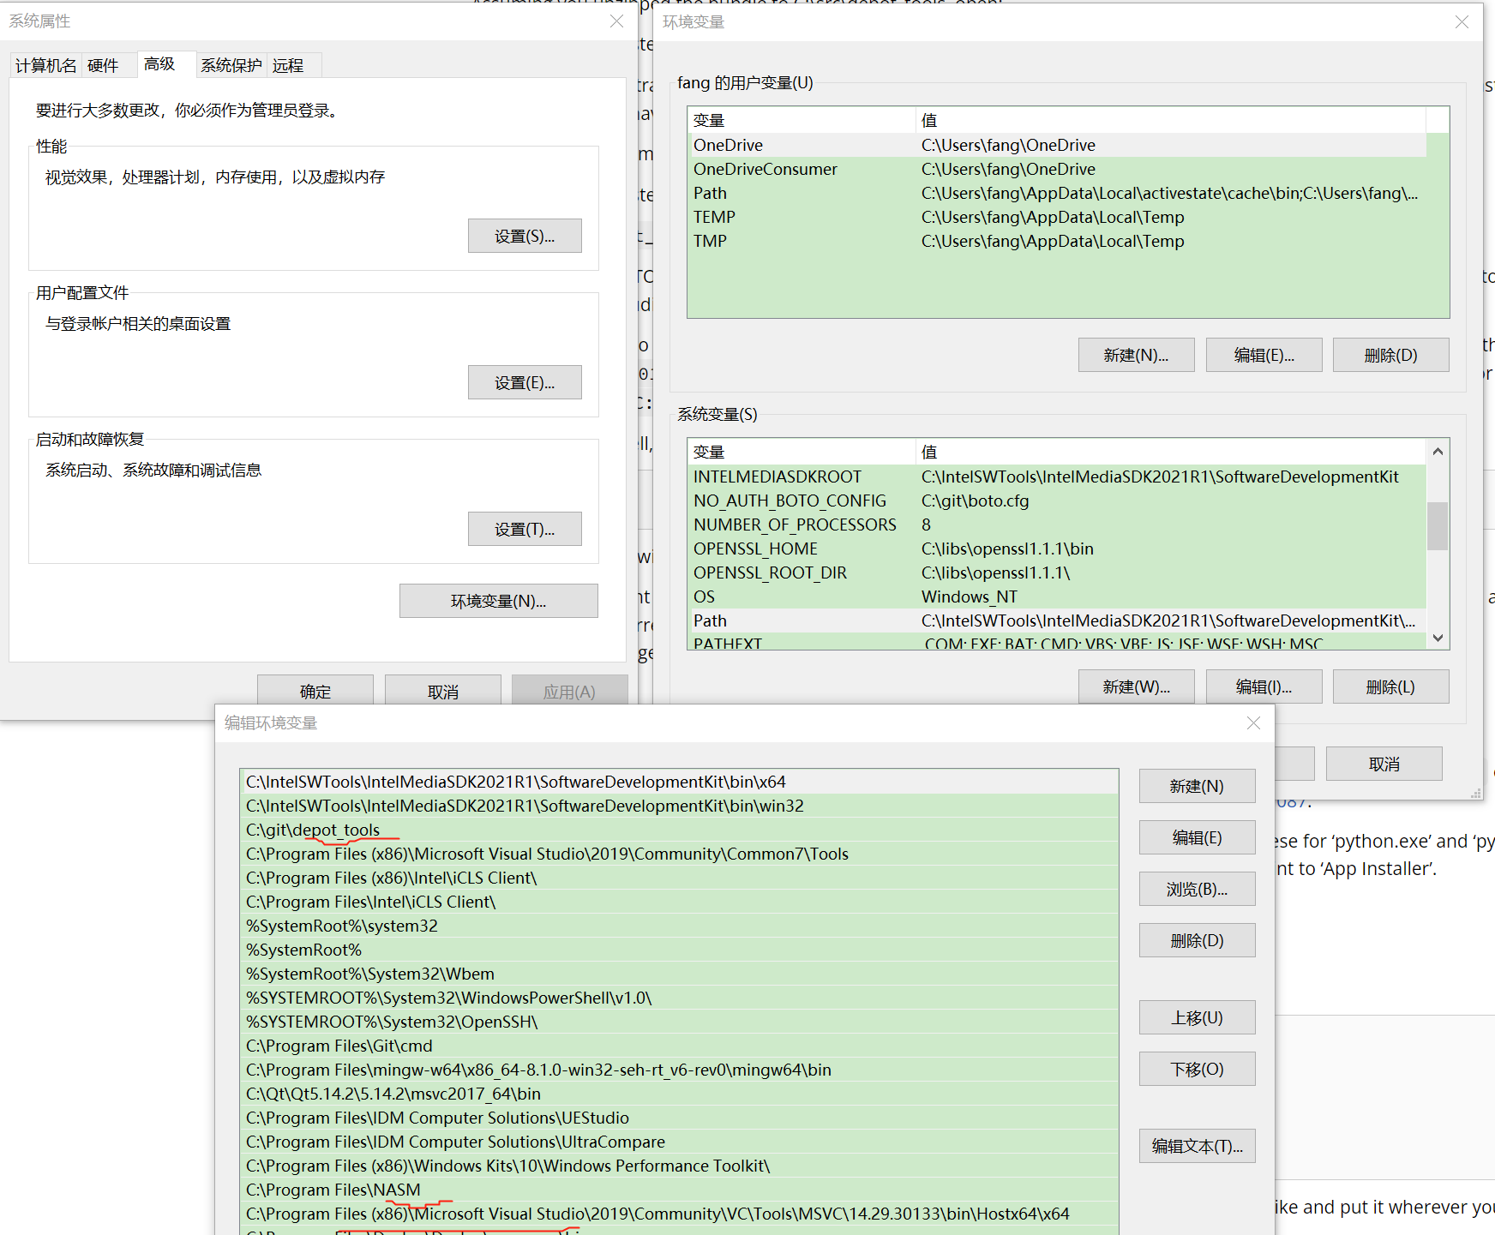Switch to text editing via 编辑文本(T)
Image resolution: width=1495 pixels, height=1235 pixels.
(x=1197, y=1146)
